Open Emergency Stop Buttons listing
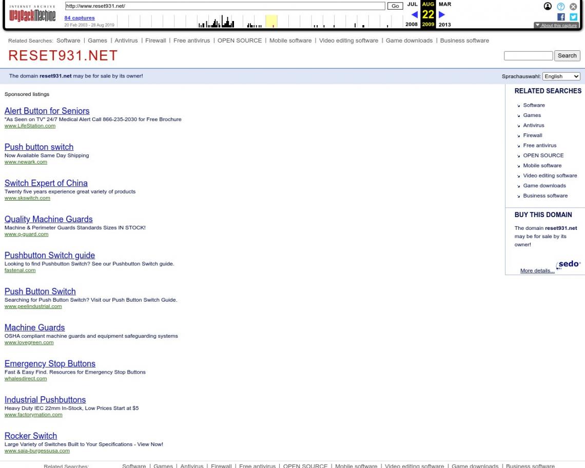The image size is (585, 468). [50, 364]
